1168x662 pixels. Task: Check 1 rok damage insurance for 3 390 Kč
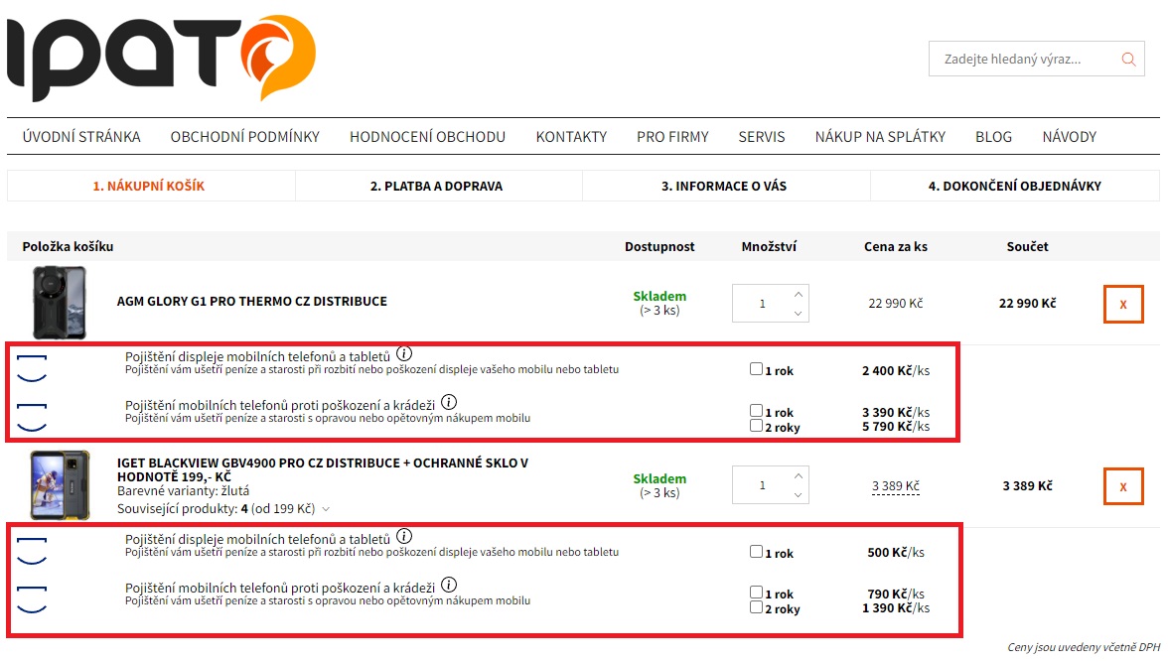point(756,410)
